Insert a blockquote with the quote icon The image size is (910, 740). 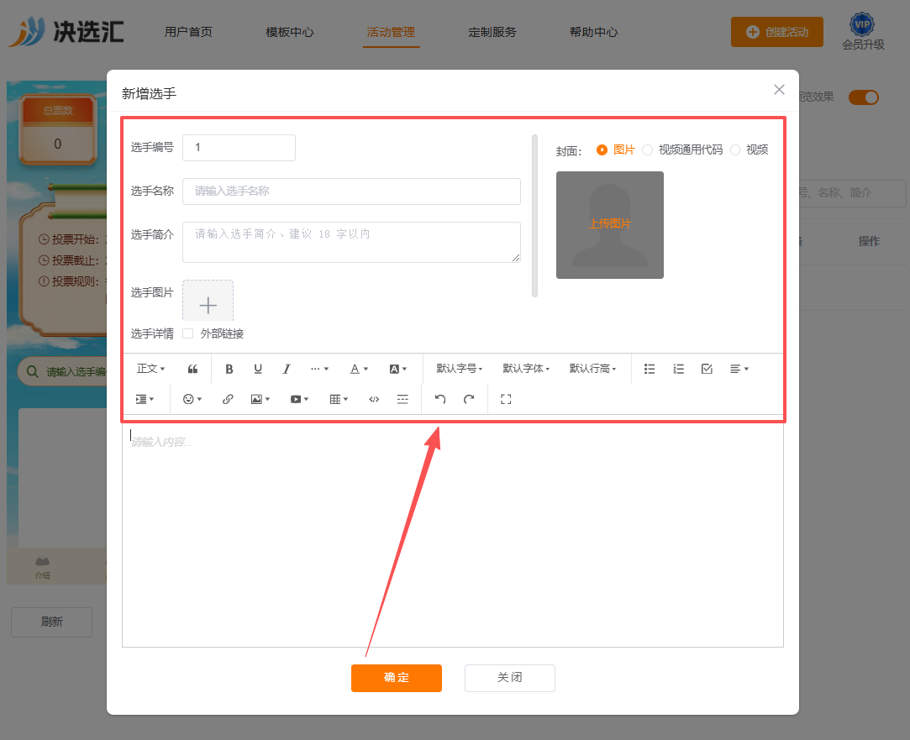tap(192, 369)
